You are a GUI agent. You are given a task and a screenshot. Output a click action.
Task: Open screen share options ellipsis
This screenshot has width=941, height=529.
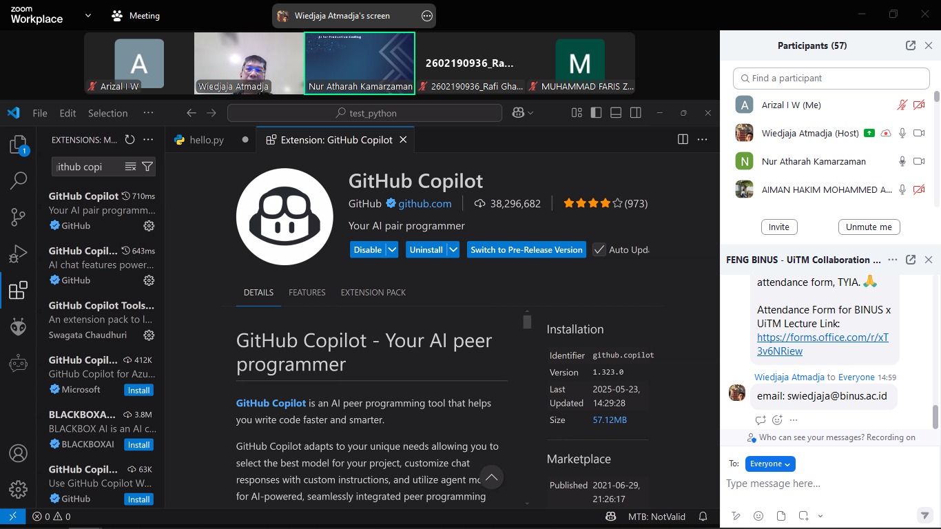[x=427, y=15]
